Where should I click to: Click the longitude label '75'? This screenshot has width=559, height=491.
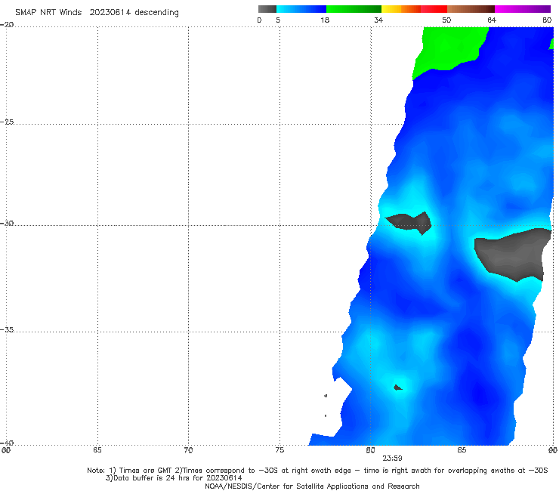tap(279, 450)
